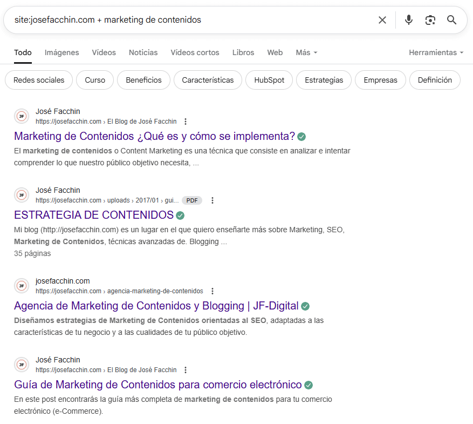Click the JF favicon of the josefacchin.com result
Image resolution: width=473 pixels, height=424 pixels.
[22, 286]
